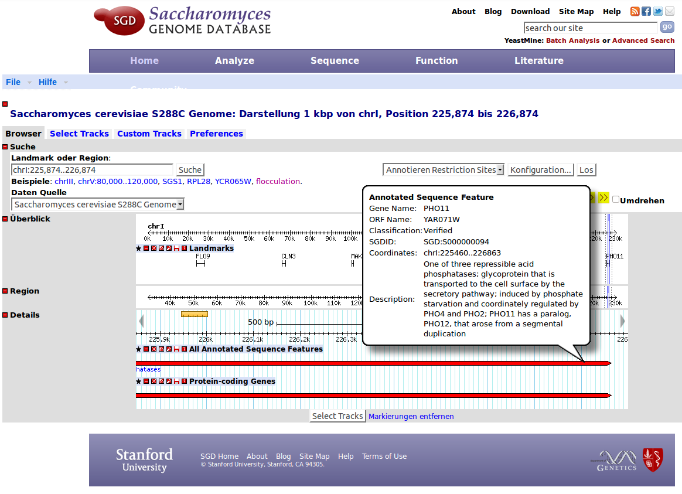Open the RSS feed icon in the header
This screenshot has width=682, height=494.
[635, 11]
